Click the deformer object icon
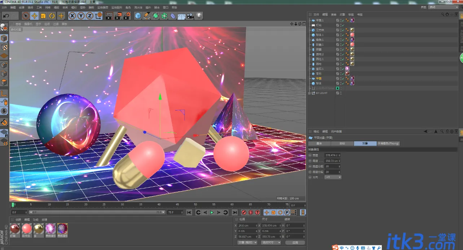 (173, 16)
